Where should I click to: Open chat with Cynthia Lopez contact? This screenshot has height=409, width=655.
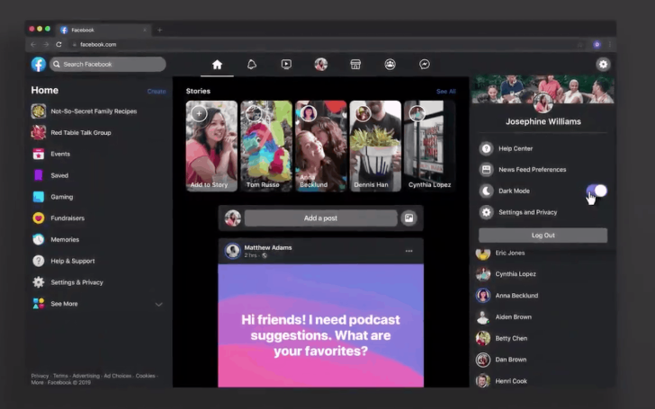pyautogui.click(x=516, y=274)
